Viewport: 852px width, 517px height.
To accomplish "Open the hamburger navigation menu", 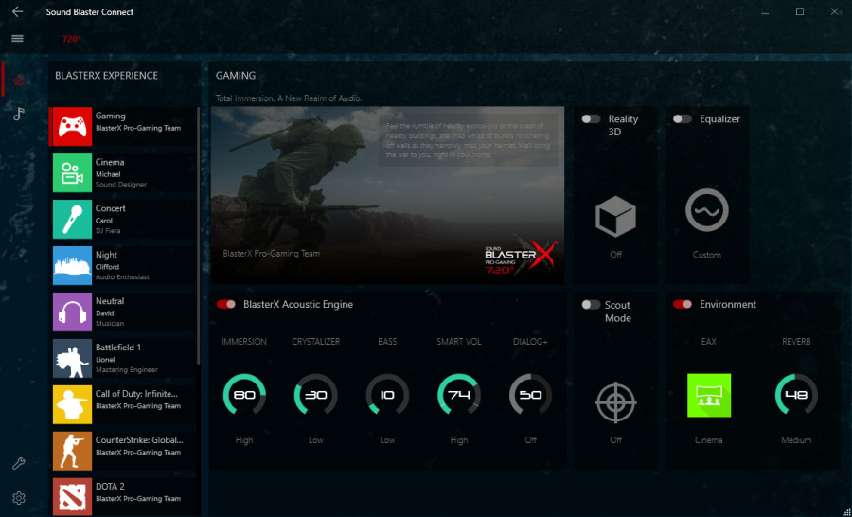I will [17, 39].
